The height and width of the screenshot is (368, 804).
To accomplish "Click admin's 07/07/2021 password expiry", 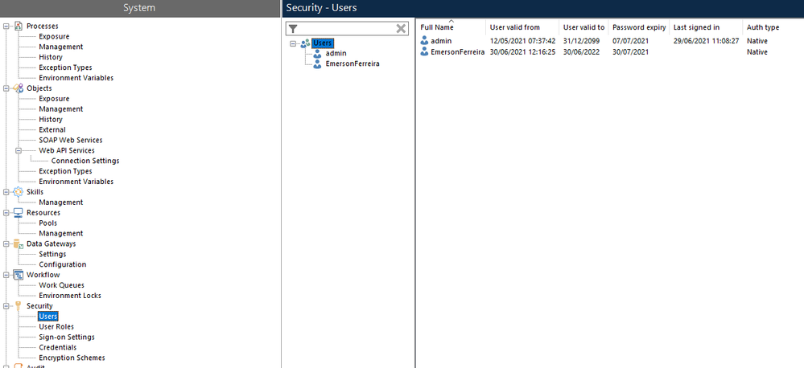I will (630, 41).
